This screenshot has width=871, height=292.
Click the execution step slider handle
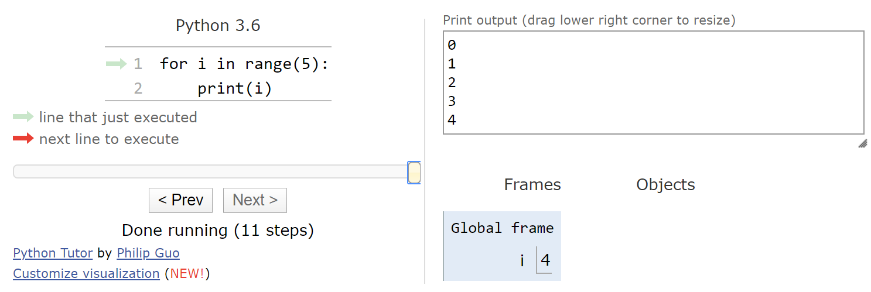pyautogui.click(x=414, y=173)
